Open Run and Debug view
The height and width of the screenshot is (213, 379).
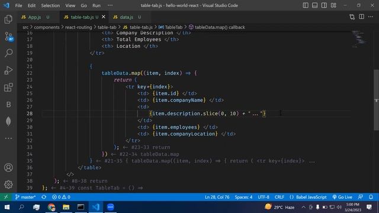[8, 70]
